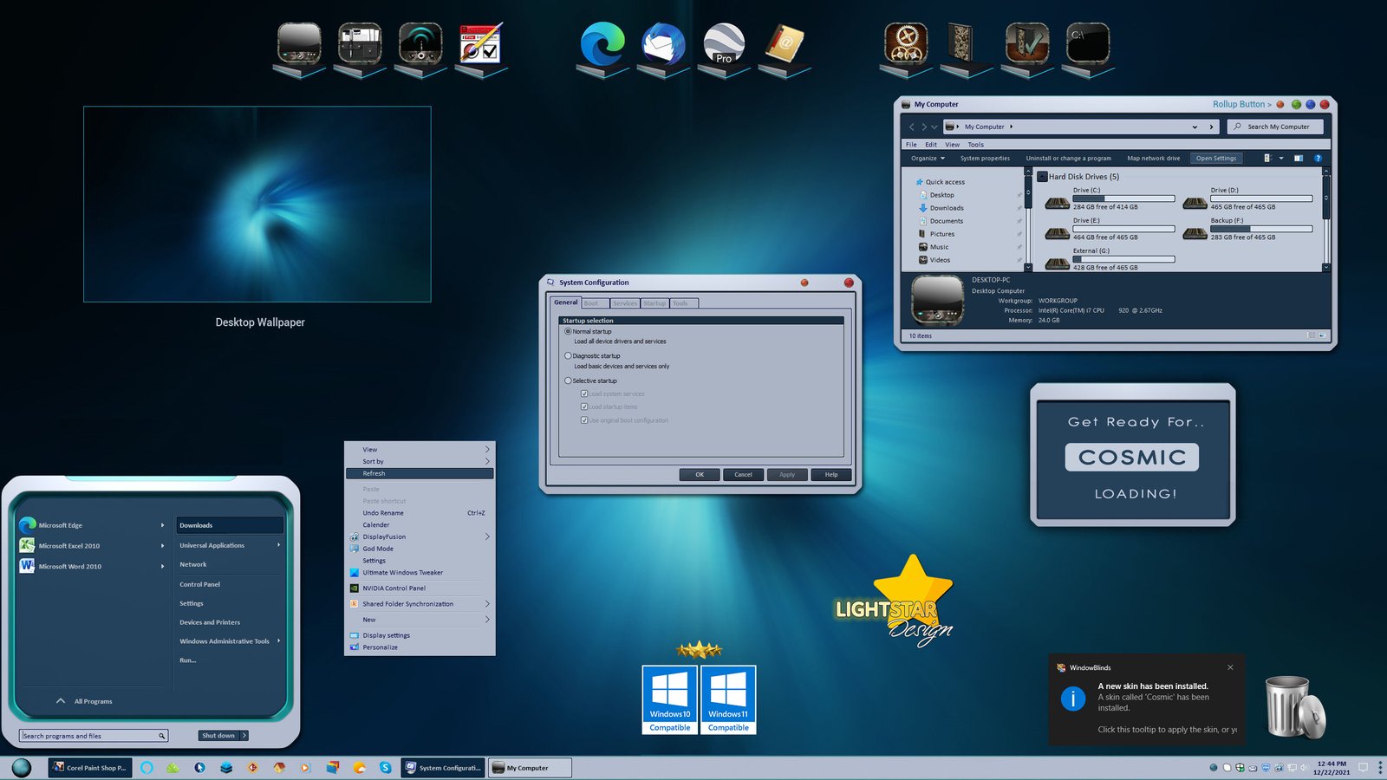Click Search programs and files box
The height and width of the screenshot is (780, 1387).
click(x=94, y=736)
